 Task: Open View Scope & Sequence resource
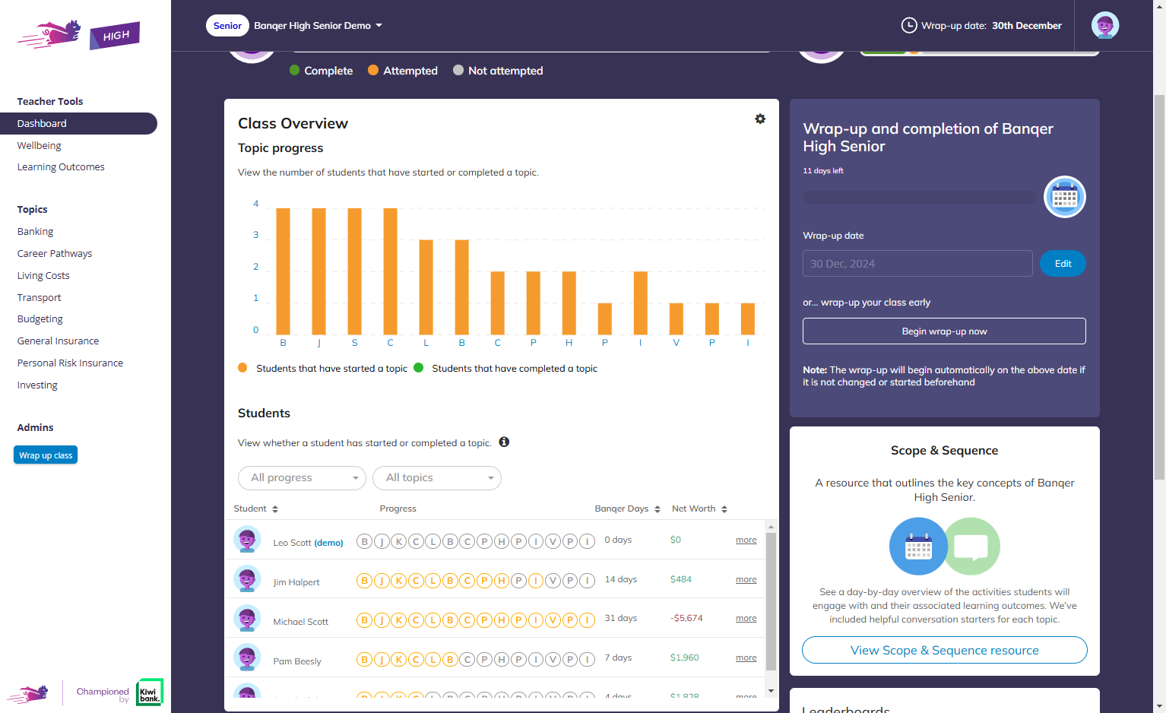(x=944, y=651)
